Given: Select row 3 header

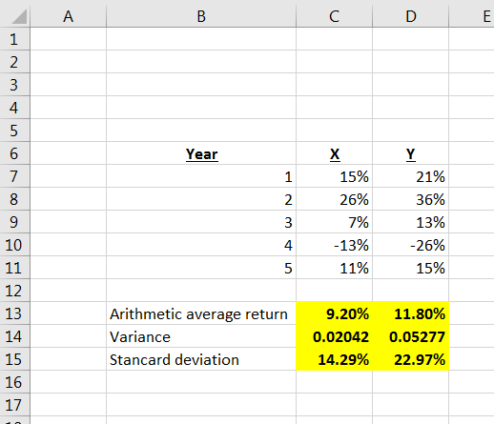Looking at the screenshot, I should [14, 85].
